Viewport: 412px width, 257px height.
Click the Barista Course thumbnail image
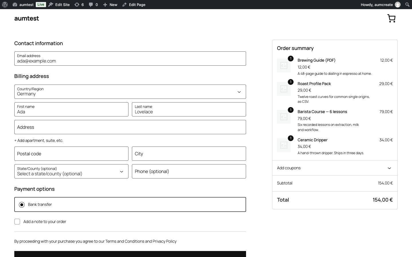pyautogui.click(x=284, y=117)
